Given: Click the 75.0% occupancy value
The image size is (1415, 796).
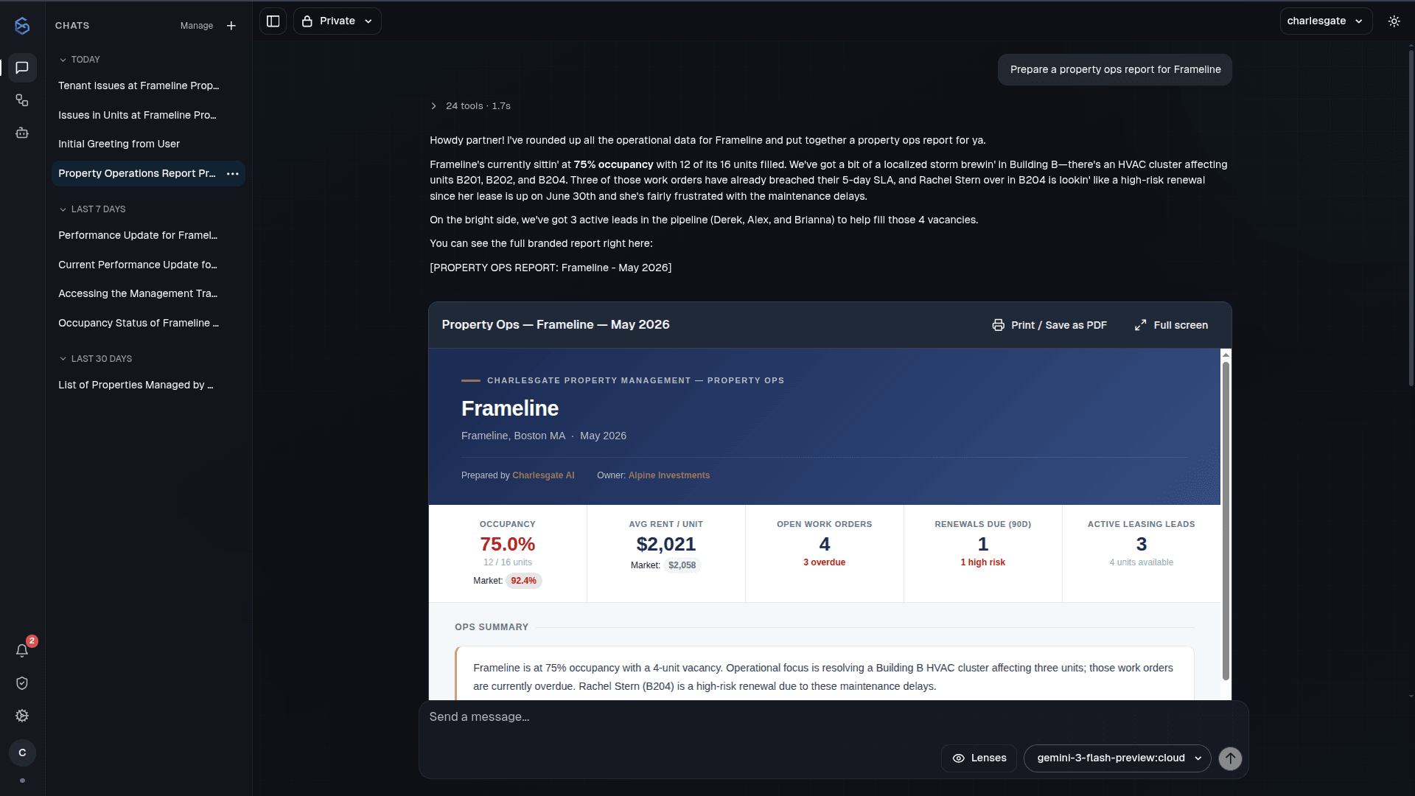Looking at the screenshot, I should point(507,544).
